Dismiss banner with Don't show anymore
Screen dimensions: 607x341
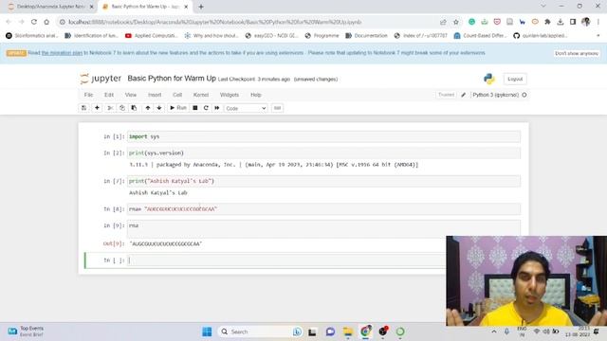(x=577, y=53)
